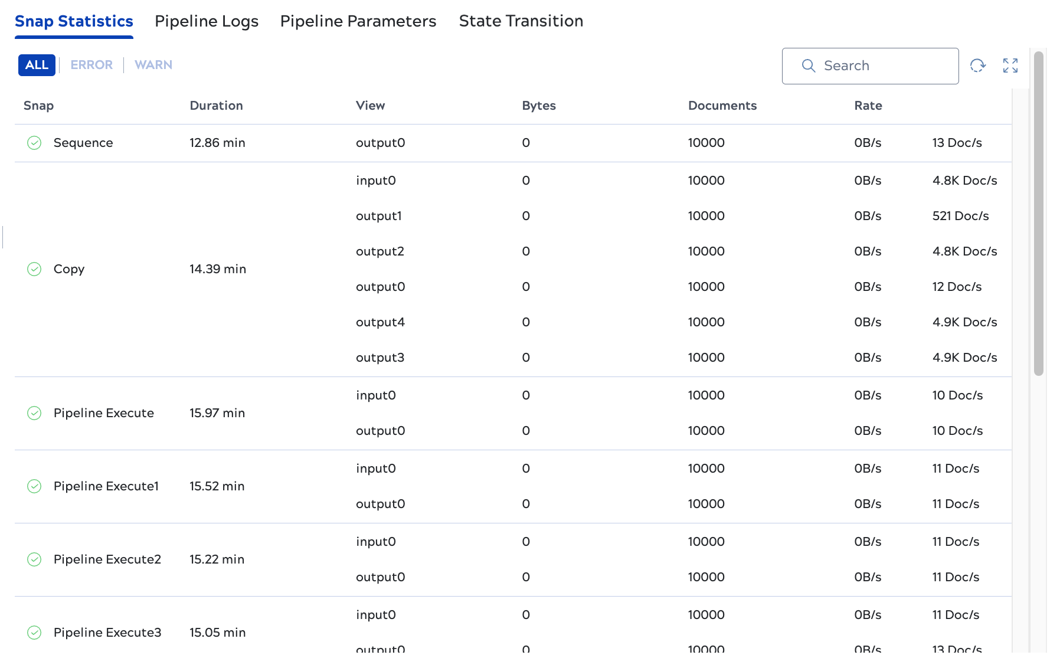
Task: Select the ALL filter button
Action: pyautogui.click(x=37, y=65)
